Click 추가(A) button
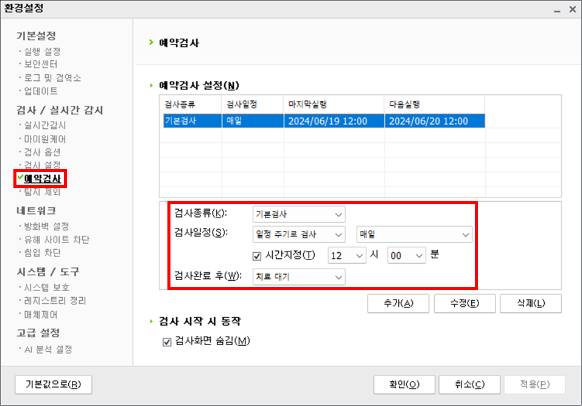Viewport: 582px width, 406px height. [x=398, y=303]
